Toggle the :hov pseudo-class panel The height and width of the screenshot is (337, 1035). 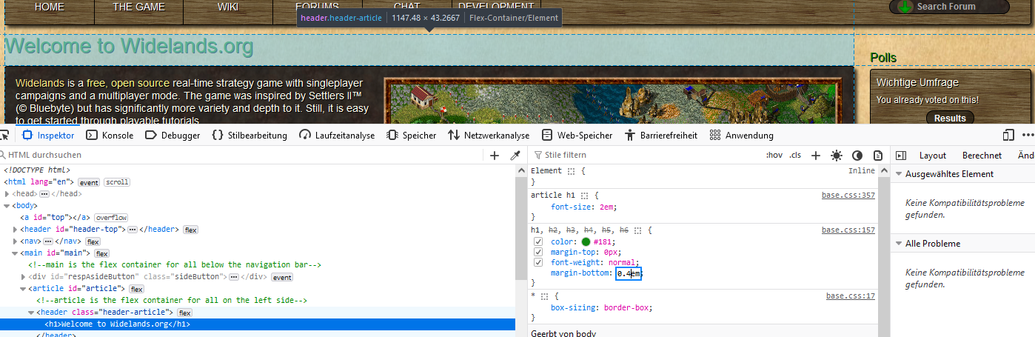pyautogui.click(x=774, y=156)
